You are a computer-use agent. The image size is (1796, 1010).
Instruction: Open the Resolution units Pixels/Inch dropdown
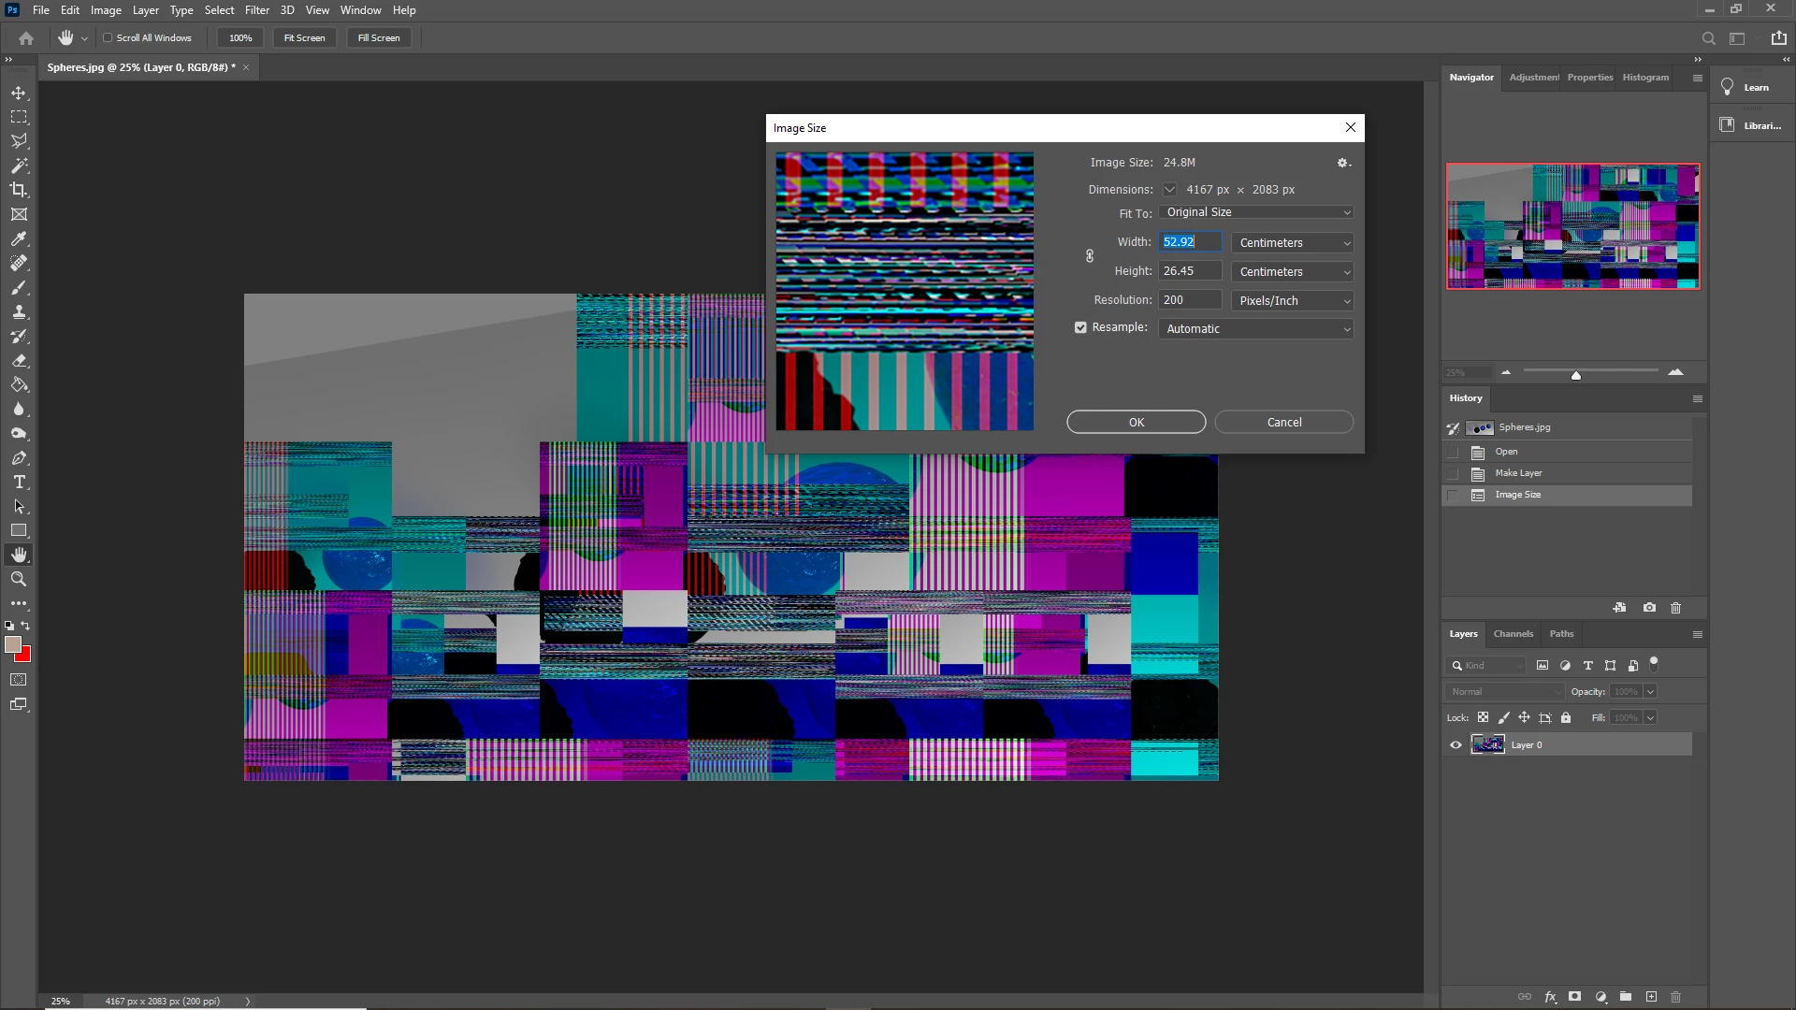[x=1292, y=300]
